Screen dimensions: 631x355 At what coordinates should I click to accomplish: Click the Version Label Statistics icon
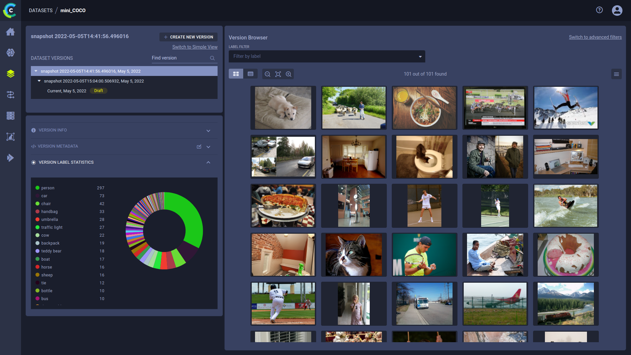pyautogui.click(x=34, y=162)
